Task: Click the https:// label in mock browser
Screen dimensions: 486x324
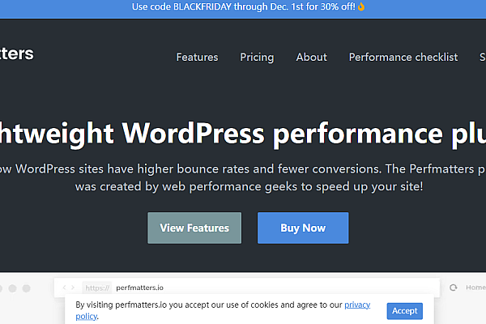Action: [97, 288]
